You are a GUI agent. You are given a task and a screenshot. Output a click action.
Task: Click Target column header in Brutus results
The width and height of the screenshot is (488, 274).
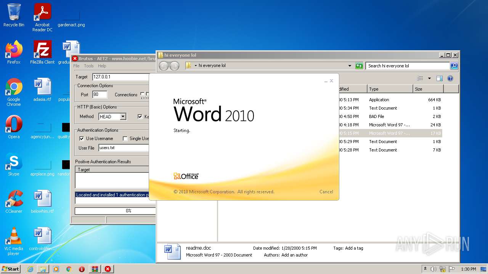click(112, 170)
